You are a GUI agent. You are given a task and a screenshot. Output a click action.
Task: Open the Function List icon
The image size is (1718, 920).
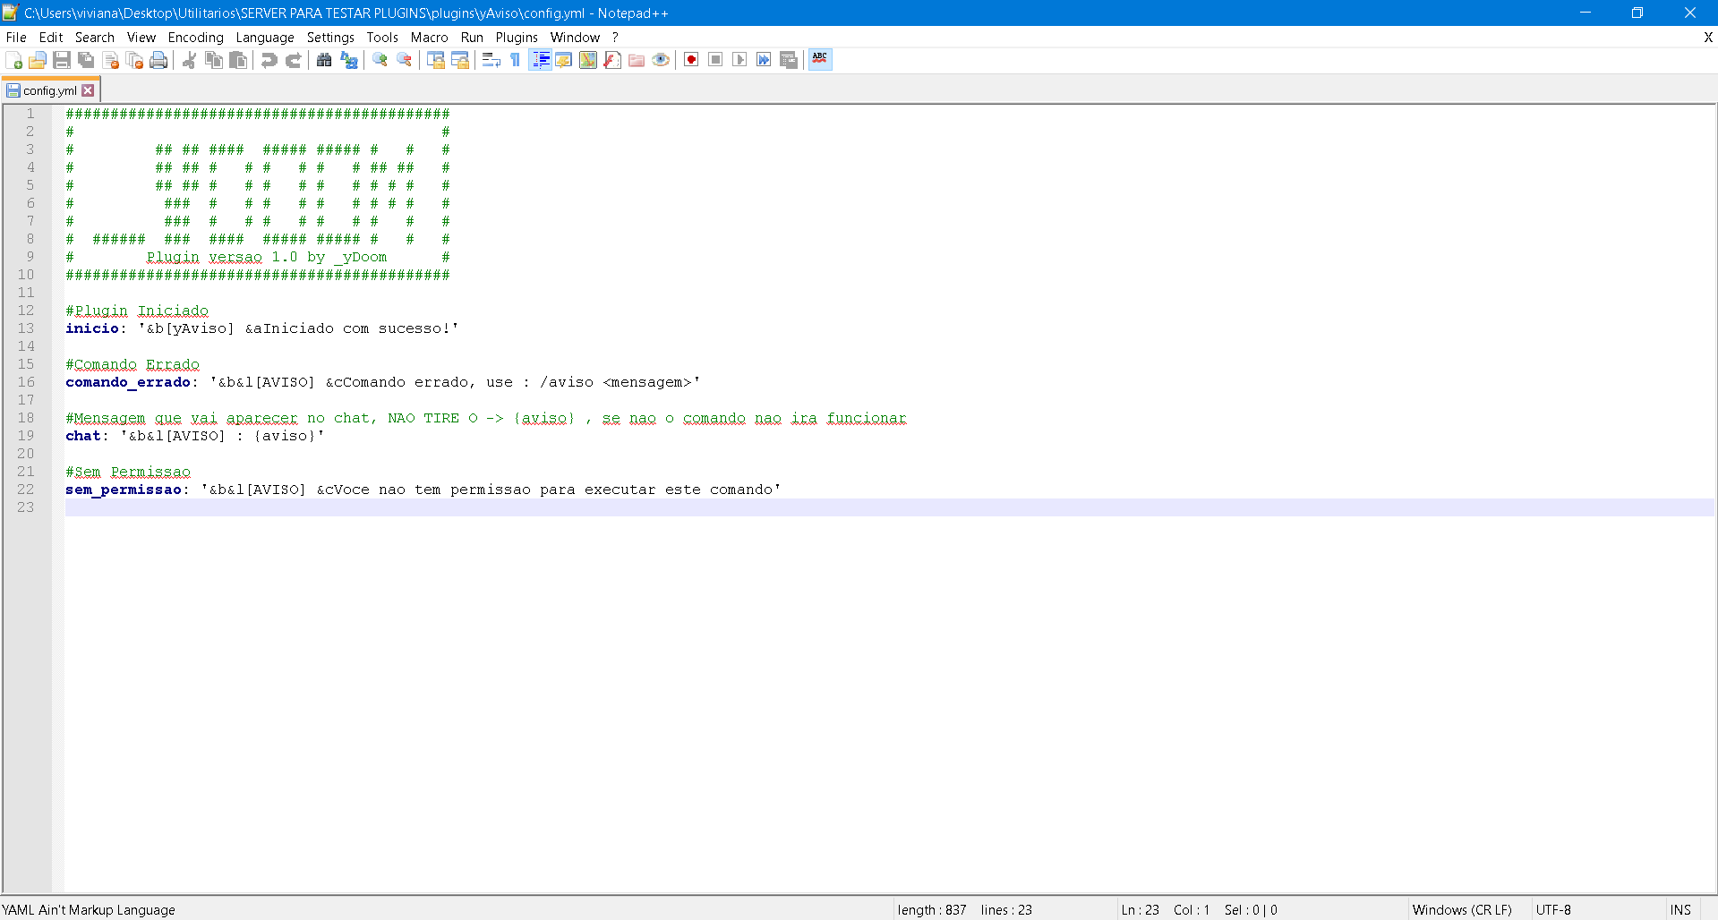612,60
